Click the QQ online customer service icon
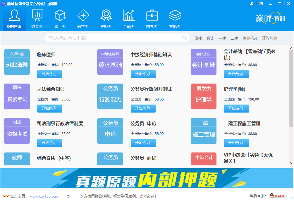The image size is (294, 201). tap(278, 196)
